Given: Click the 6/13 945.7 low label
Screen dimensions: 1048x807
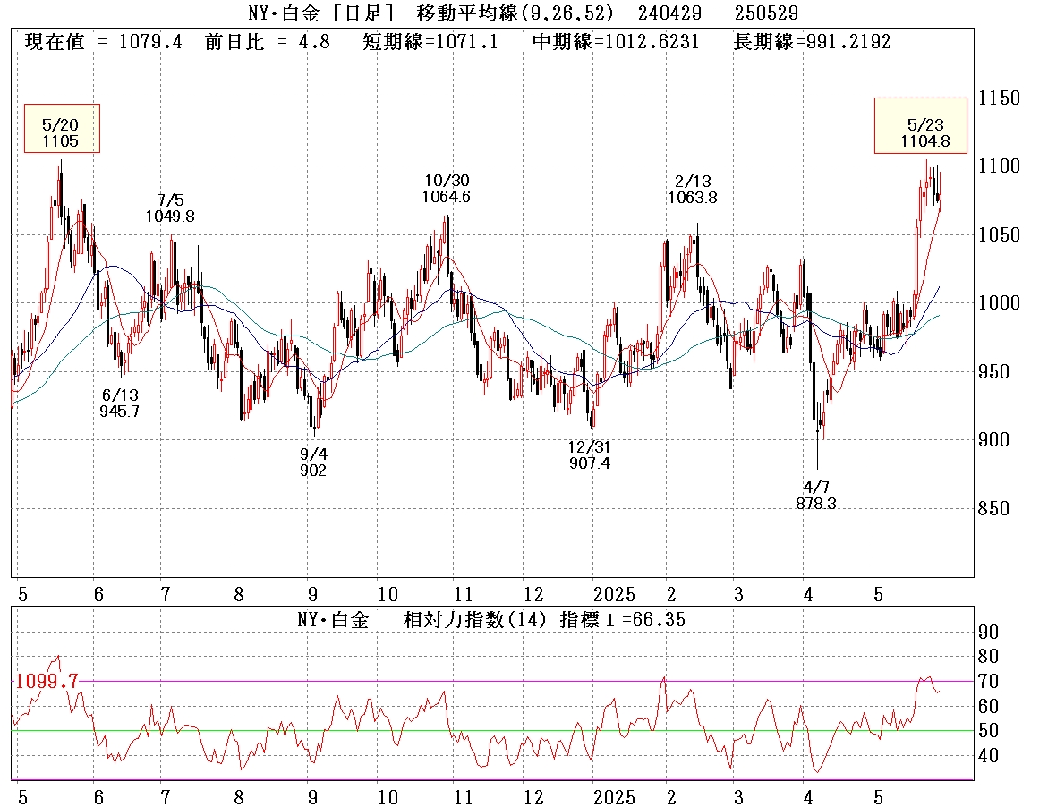Looking at the screenshot, I should 121,403.
